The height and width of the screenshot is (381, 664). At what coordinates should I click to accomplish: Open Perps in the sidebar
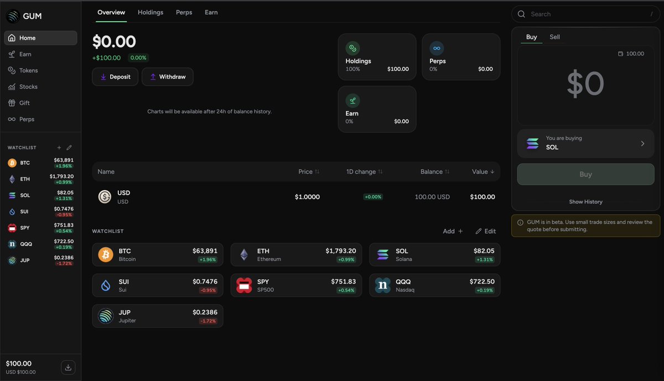pyautogui.click(x=40, y=119)
